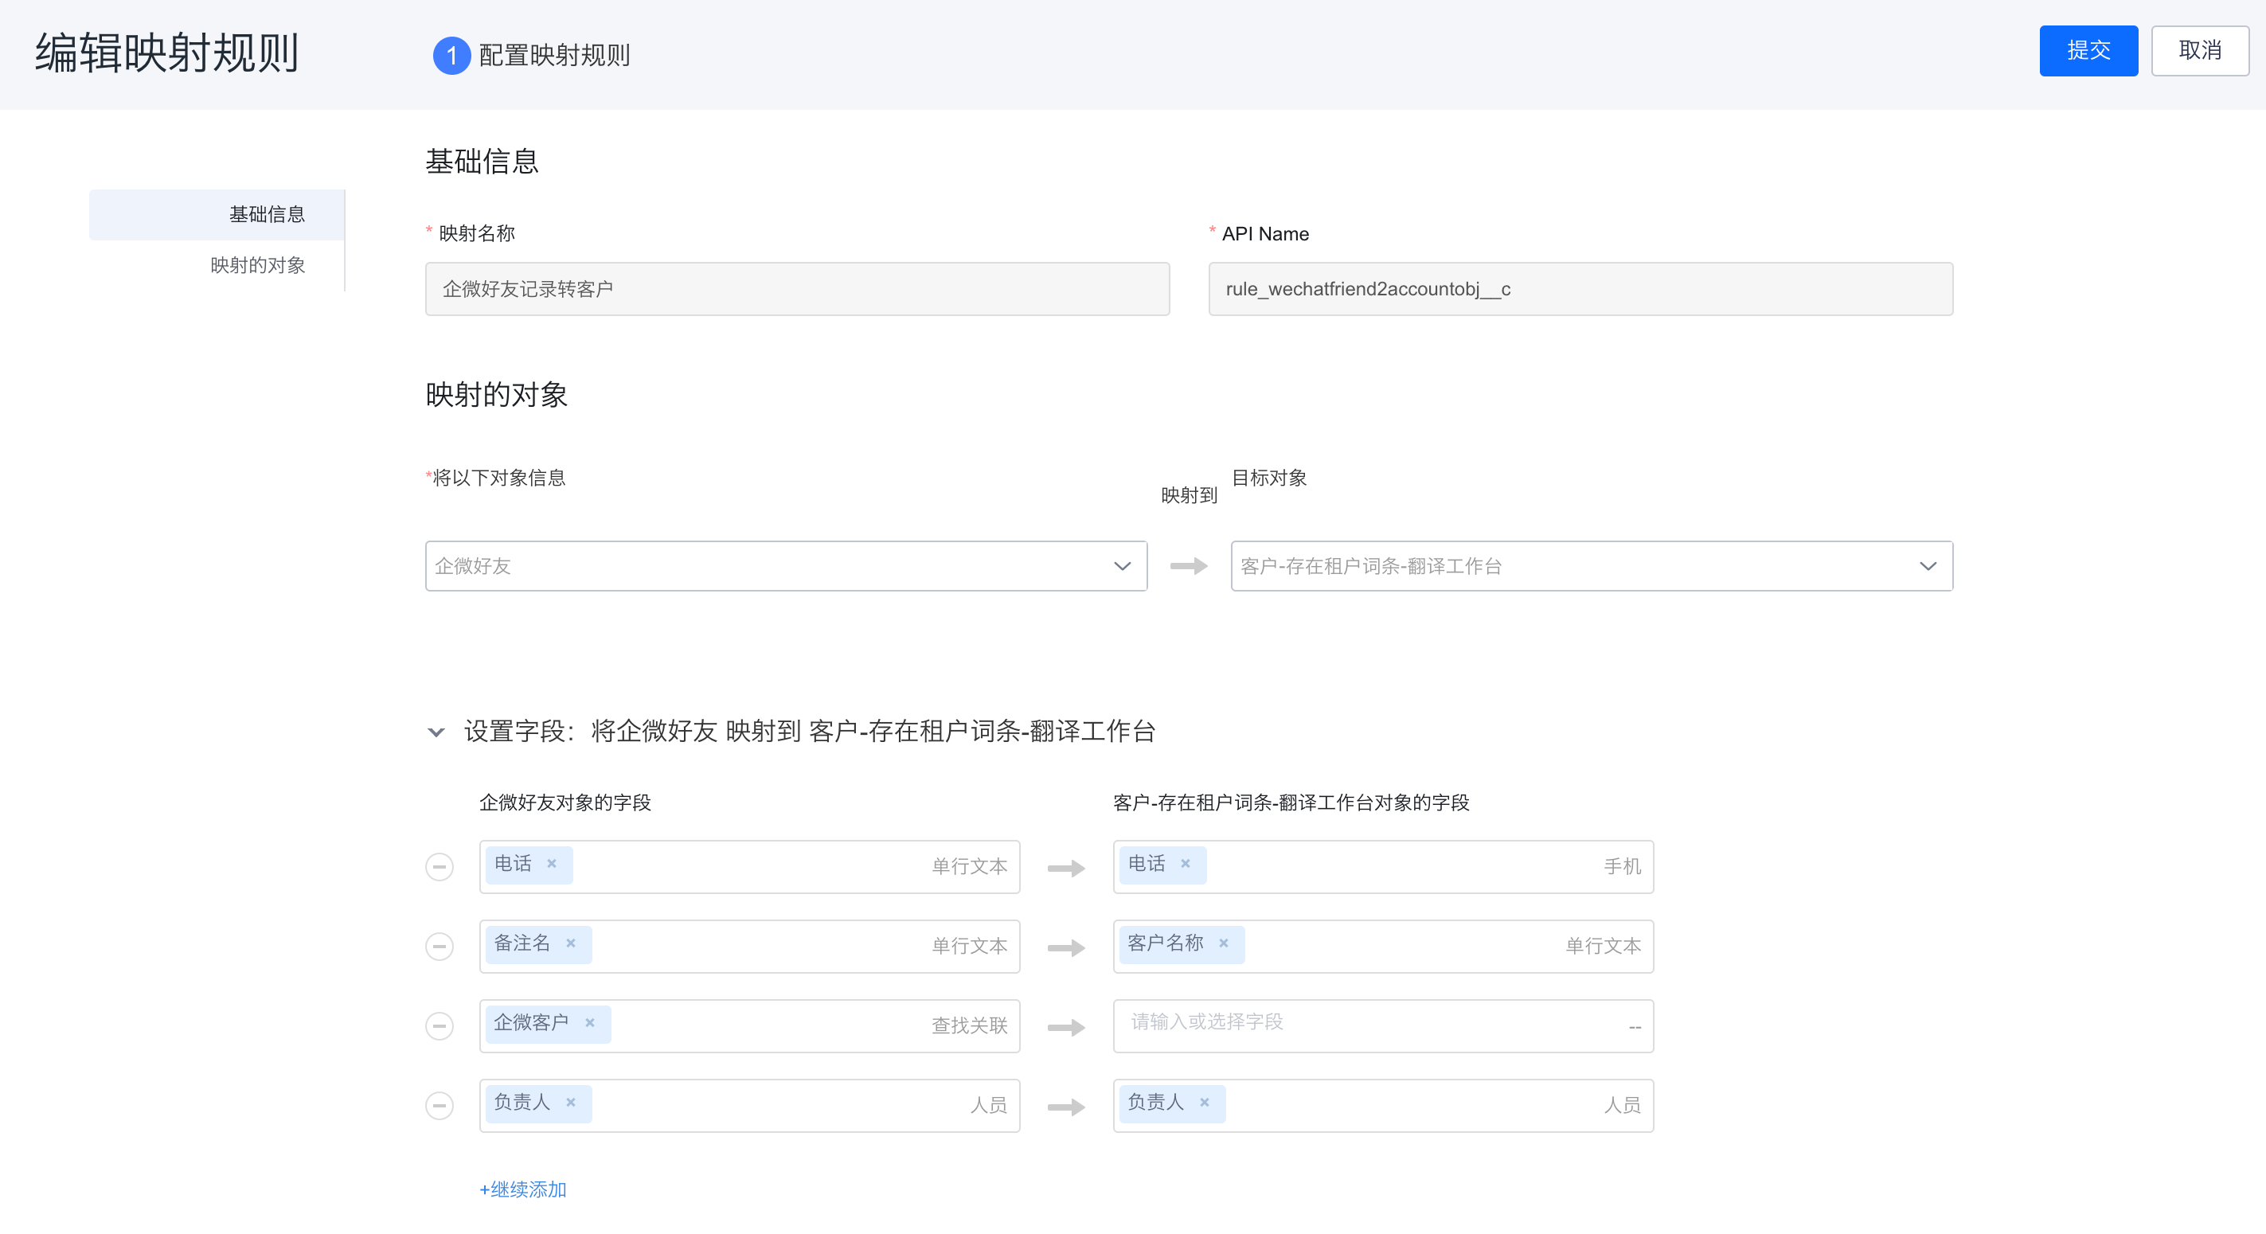The width and height of the screenshot is (2266, 1234).
Task: Clear the source 电话 tag
Action: (x=552, y=864)
